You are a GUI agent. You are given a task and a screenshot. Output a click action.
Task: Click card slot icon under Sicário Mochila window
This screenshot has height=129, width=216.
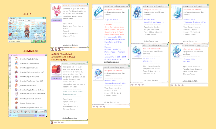52,122
